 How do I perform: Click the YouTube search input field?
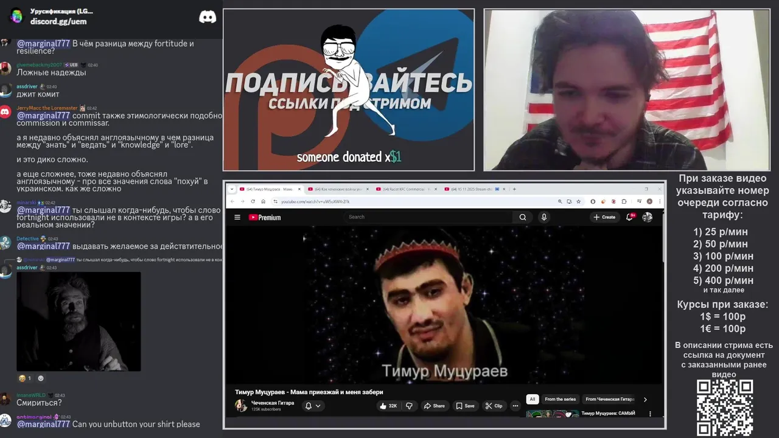pyautogui.click(x=429, y=217)
